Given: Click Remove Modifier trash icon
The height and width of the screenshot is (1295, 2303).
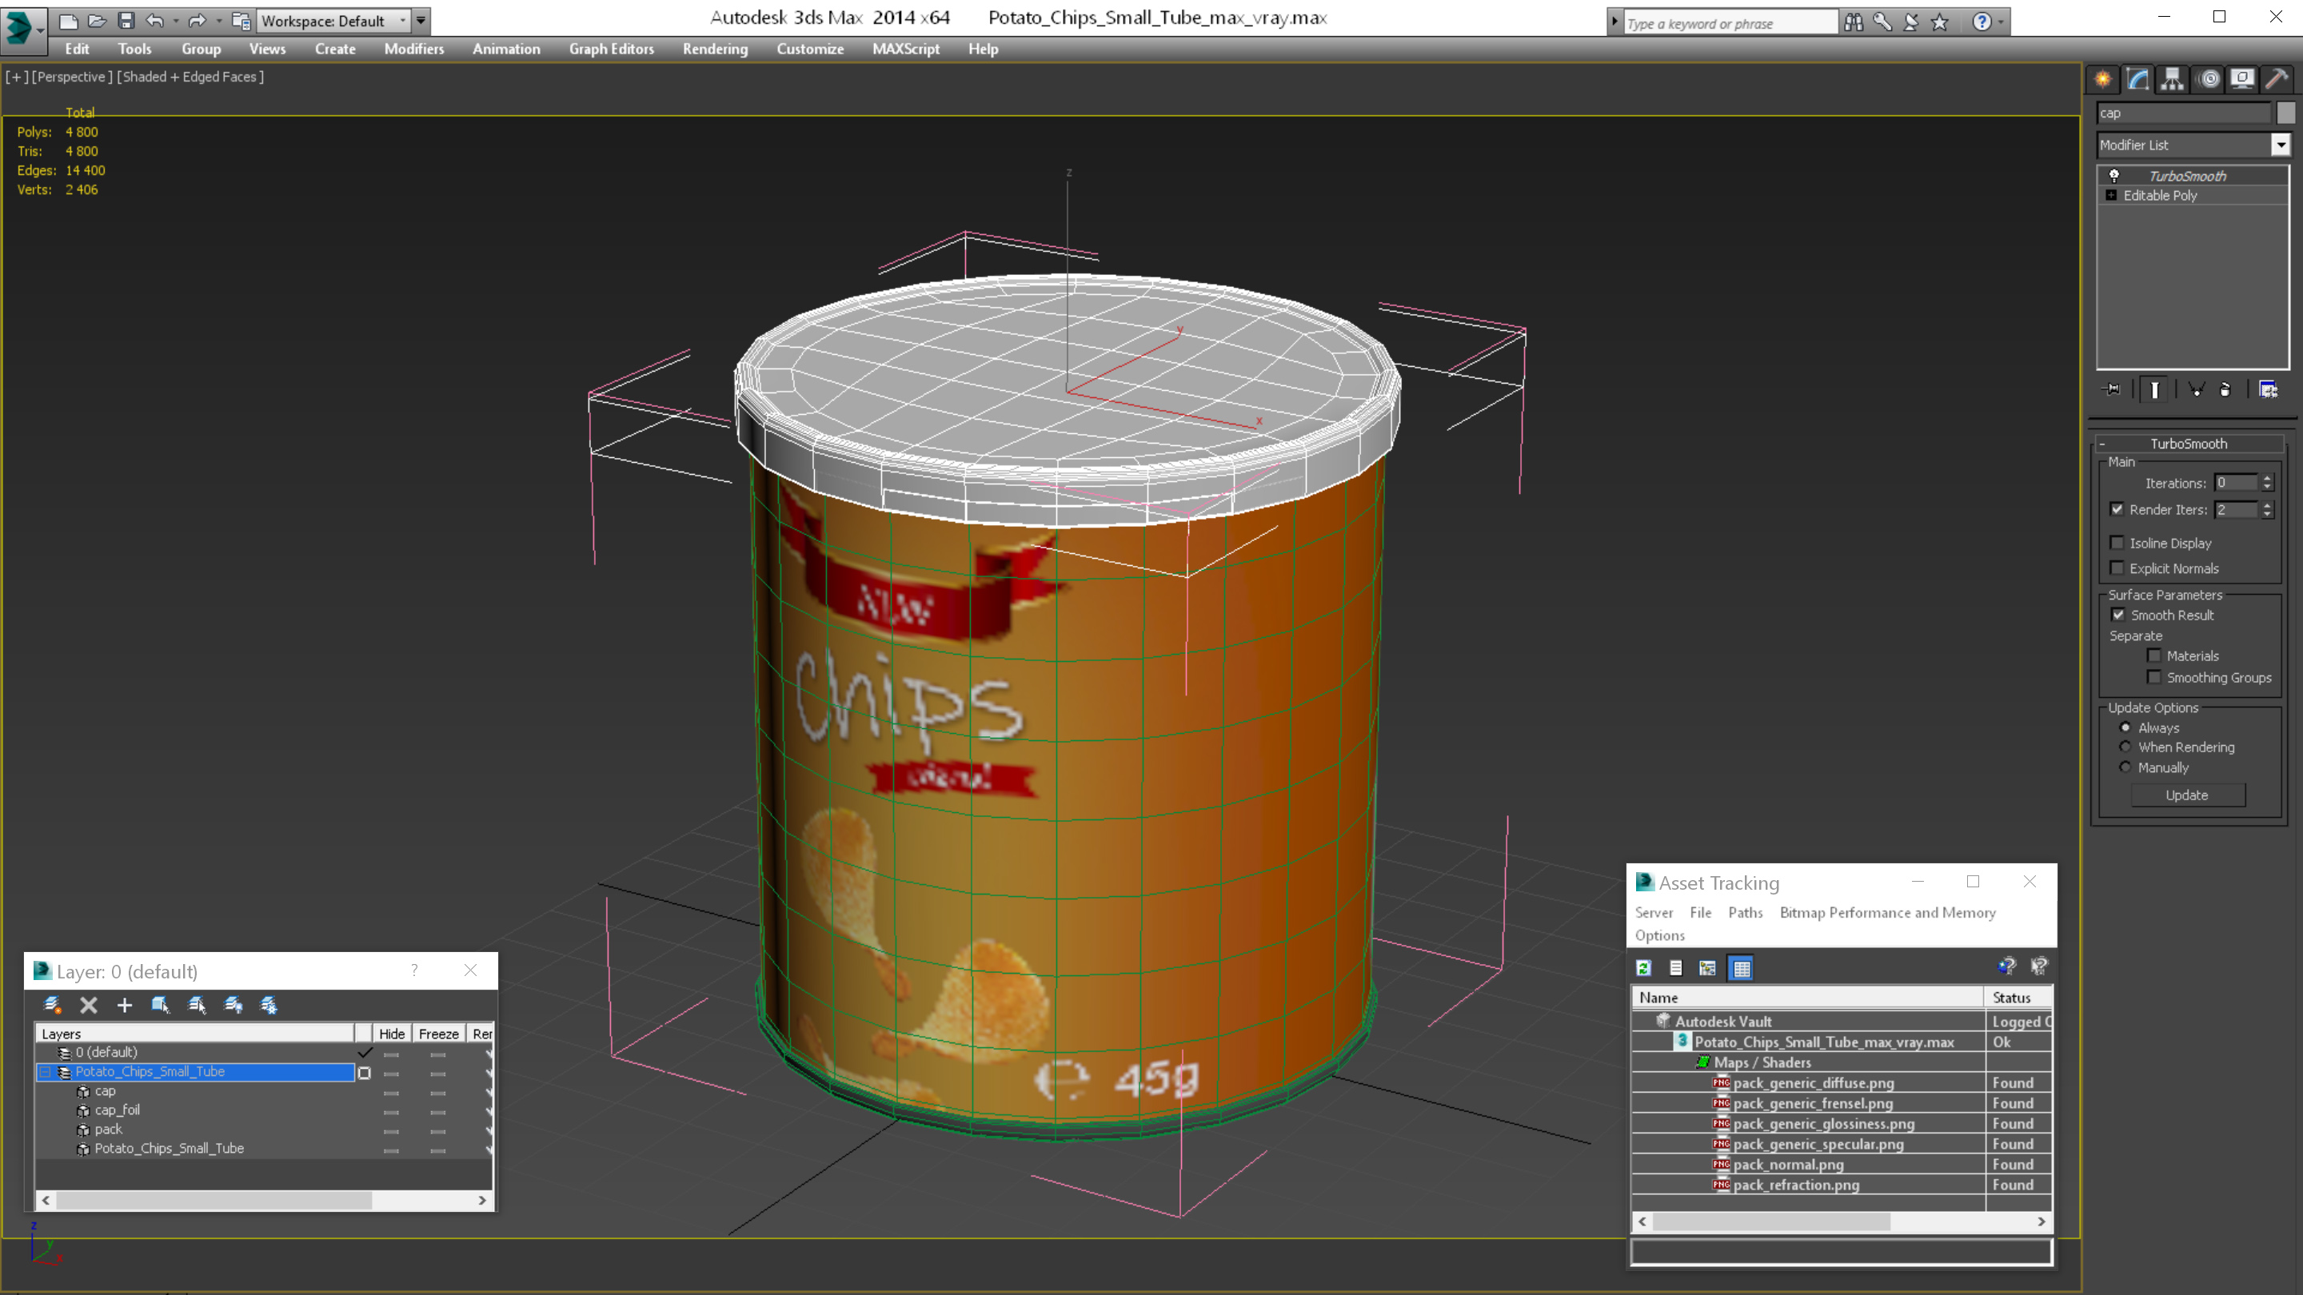Looking at the screenshot, I should 2225,389.
